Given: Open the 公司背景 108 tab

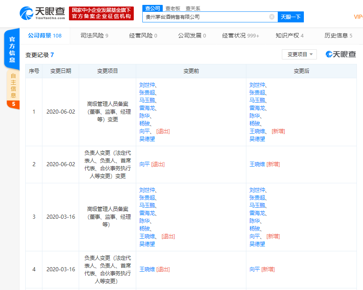Looking at the screenshot, I should (x=45, y=35).
